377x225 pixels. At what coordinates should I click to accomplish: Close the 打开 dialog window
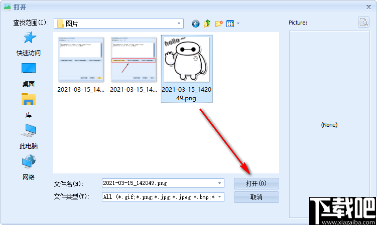tap(368, 7)
